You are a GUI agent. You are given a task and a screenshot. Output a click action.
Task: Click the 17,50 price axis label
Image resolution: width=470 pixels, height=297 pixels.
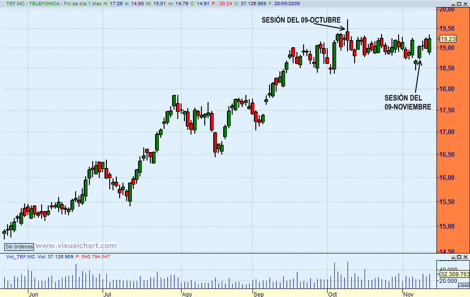pyautogui.click(x=447, y=110)
